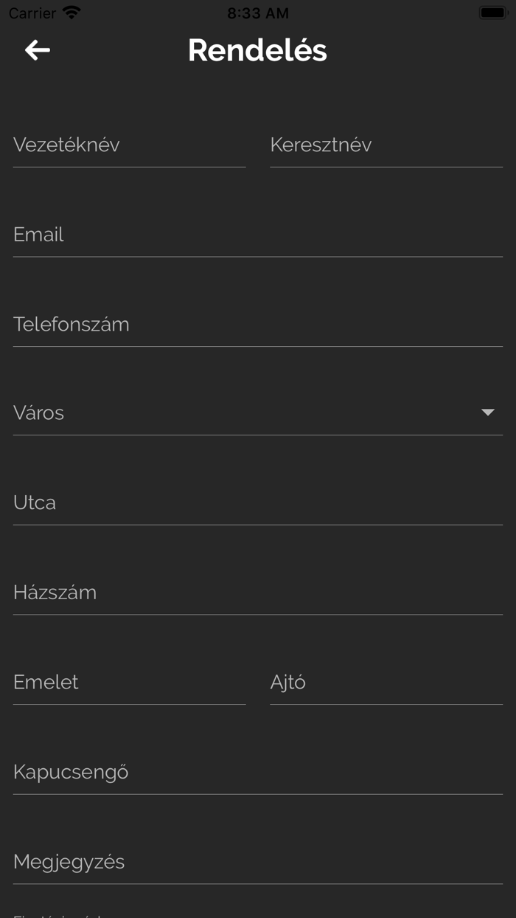This screenshot has height=918, width=516.
Task: Focus the Utca street field
Action: [257, 503]
